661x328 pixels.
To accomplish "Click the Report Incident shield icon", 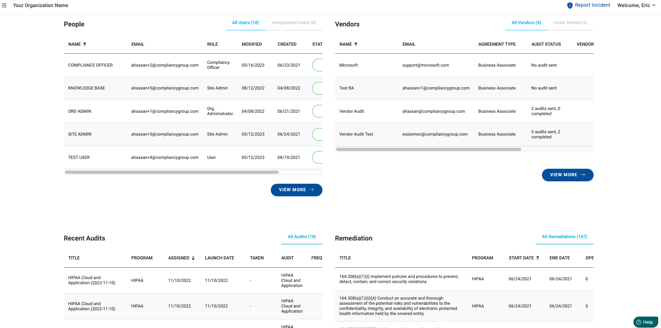I will click(570, 6).
